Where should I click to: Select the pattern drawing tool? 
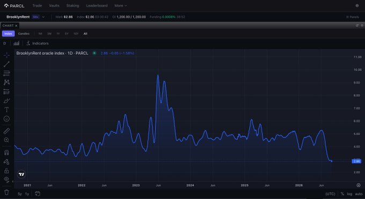6,82
